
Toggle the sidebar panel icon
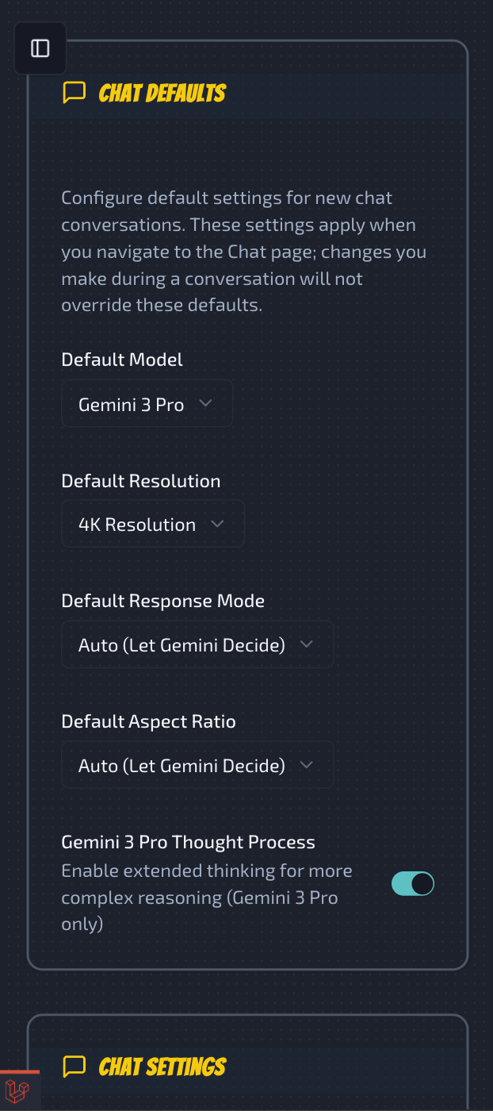[x=40, y=48]
